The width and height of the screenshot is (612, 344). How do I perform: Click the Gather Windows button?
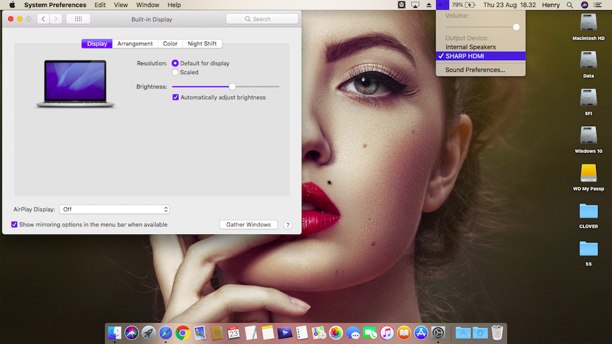point(249,225)
